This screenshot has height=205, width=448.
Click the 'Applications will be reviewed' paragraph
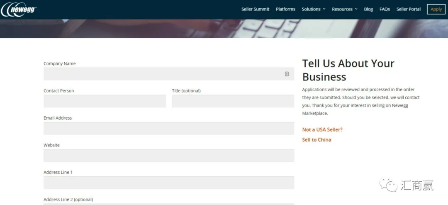pos(361,102)
